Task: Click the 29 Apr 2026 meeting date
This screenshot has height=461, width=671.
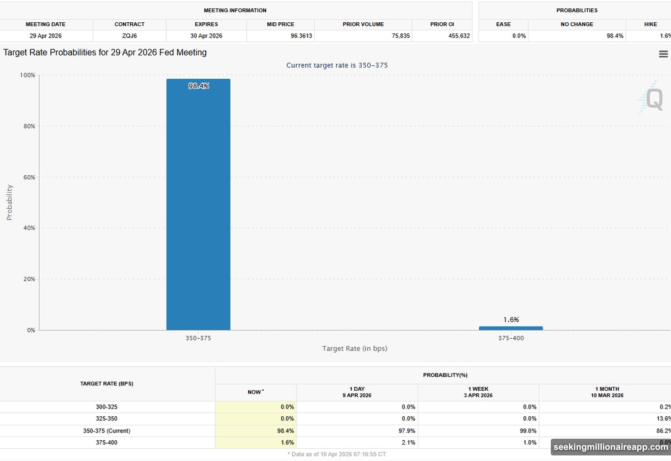Action: pos(45,35)
